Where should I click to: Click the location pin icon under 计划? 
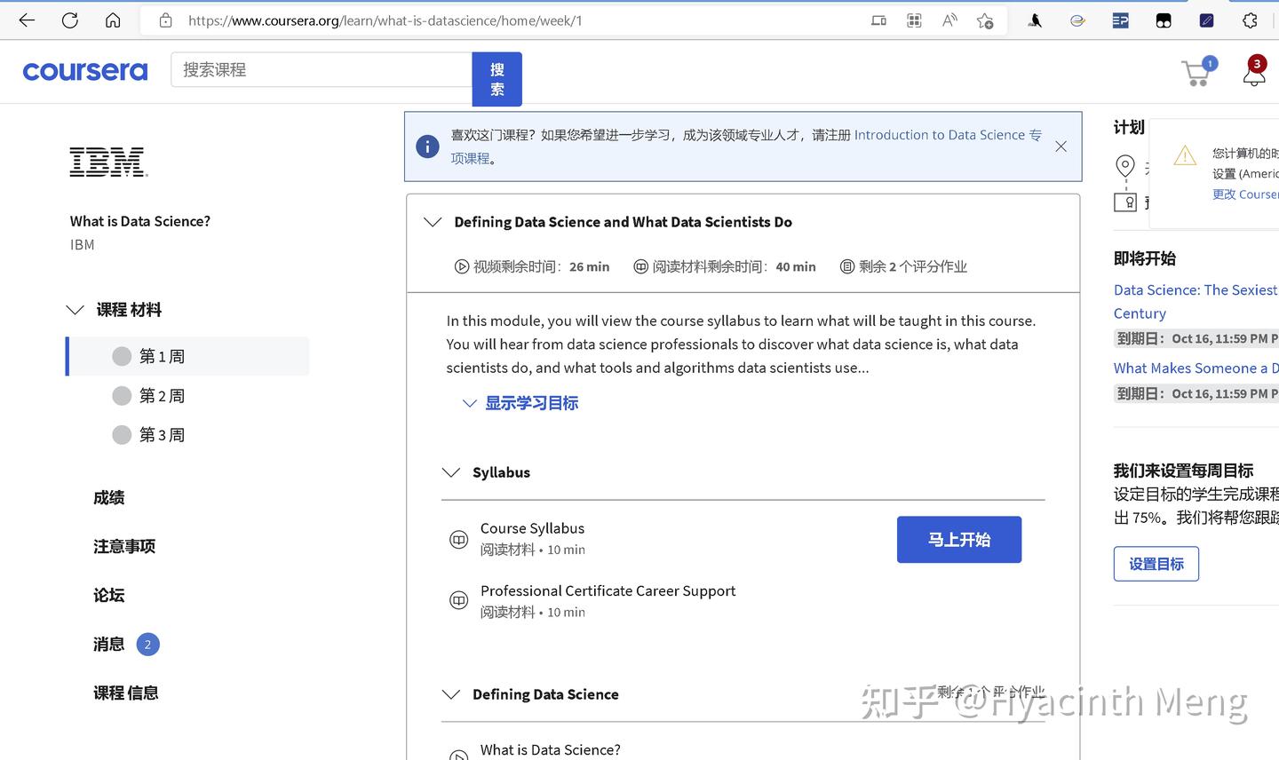tap(1125, 165)
